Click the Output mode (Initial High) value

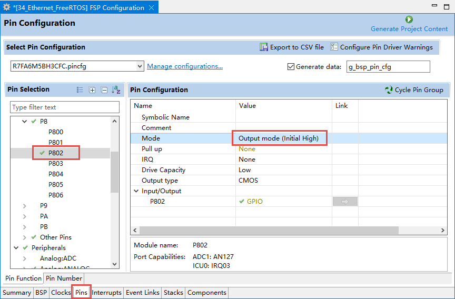pyautogui.click(x=279, y=138)
